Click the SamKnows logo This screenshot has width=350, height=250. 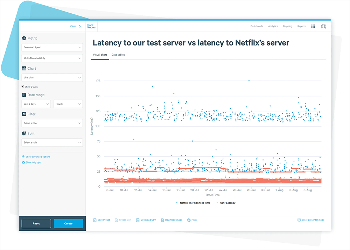(x=91, y=26)
